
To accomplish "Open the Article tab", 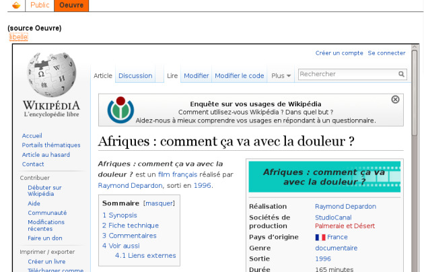I will pyautogui.click(x=103, y=75).
